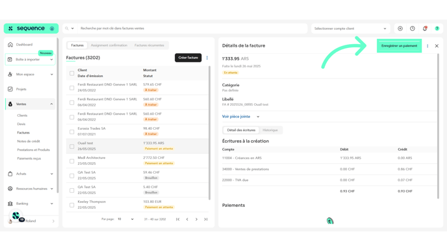This screenshot has height=251, width=447.
Task: Check the Ouail test invoice checkbox
Action: 72,147
